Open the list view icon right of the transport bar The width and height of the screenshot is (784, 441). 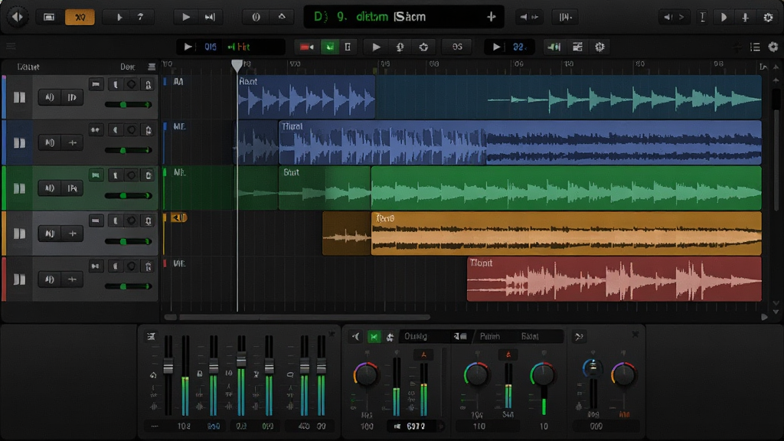pos(755,47)
